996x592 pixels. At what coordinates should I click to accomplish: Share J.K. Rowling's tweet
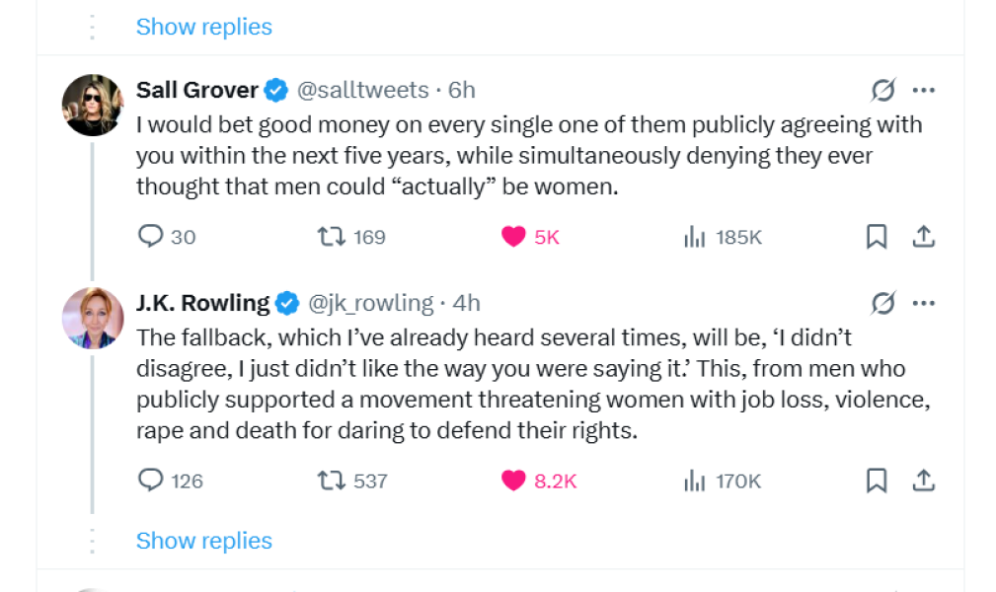tap(924, 481)
